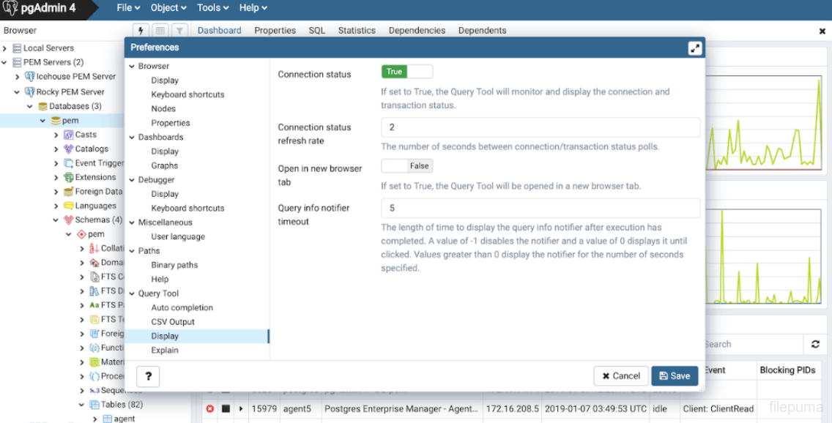Open the File menu
This screenshot has width=832, height=423.
point(128,8)
